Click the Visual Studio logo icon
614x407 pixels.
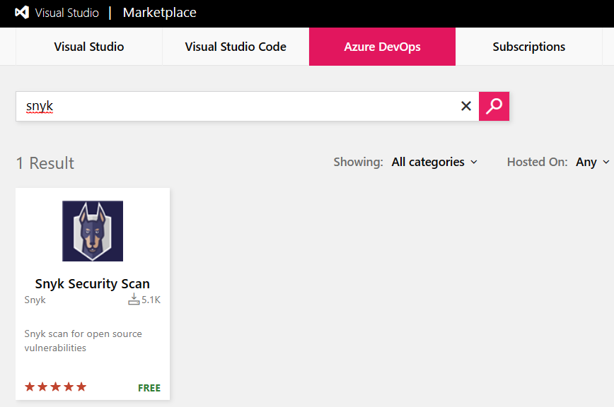[22, 13]
